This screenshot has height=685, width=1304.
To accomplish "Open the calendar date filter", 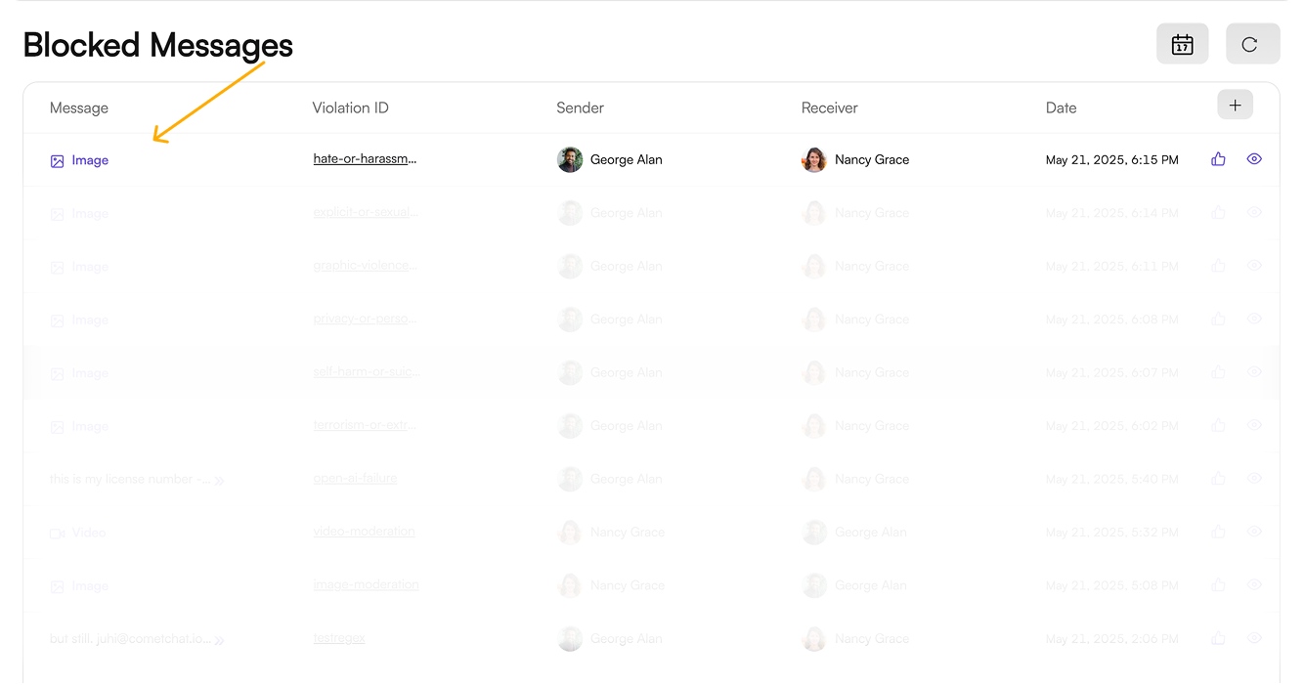I will (1182, 44).
